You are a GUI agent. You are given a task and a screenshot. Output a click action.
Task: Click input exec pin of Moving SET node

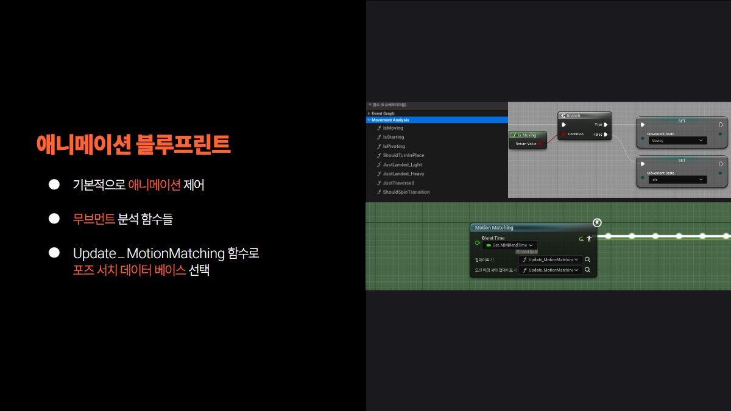tap(642, 125)
